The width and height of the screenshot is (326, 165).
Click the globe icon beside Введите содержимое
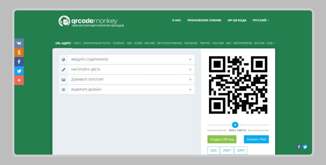(63, 59)
